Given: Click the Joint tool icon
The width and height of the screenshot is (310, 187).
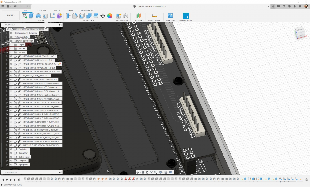Looking at the screenshot, I should (x=126, y=16).
